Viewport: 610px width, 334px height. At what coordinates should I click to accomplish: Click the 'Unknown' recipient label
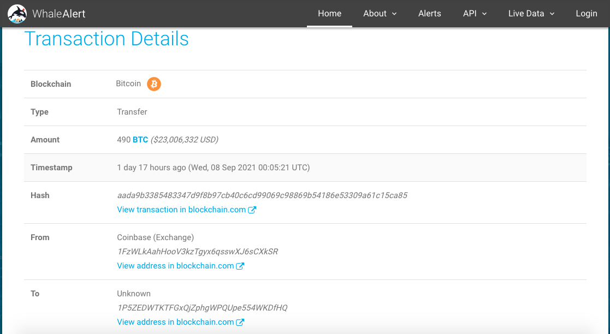(134, 294)
